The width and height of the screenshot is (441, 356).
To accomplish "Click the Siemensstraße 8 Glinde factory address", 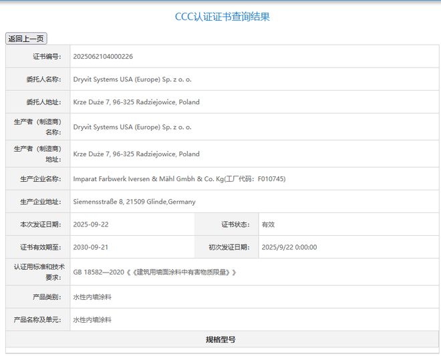I will coord(134,202).
